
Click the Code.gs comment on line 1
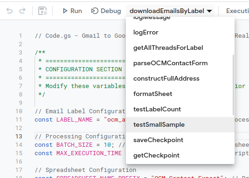click(80, 36)
